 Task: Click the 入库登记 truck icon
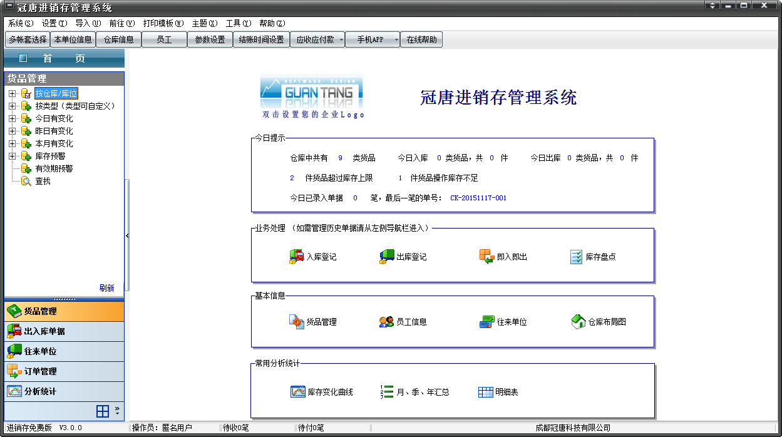point(296,257)
